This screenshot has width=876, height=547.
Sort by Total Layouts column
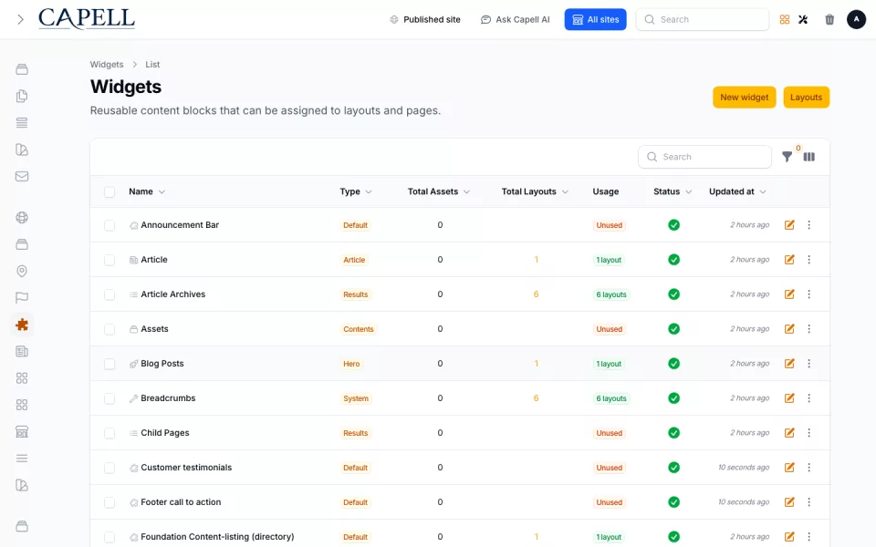click(535, 191)
